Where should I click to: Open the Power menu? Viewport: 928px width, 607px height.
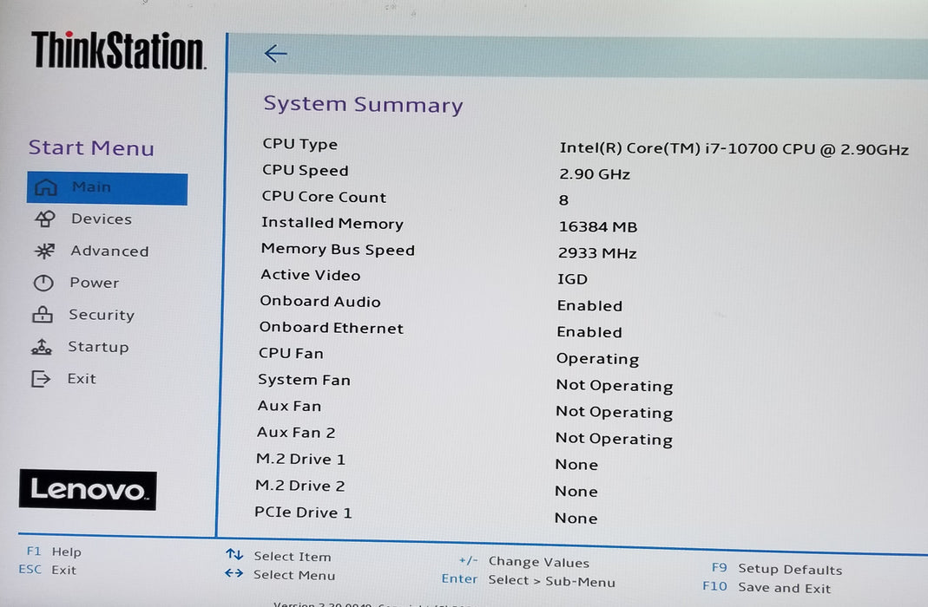[94, 283]
